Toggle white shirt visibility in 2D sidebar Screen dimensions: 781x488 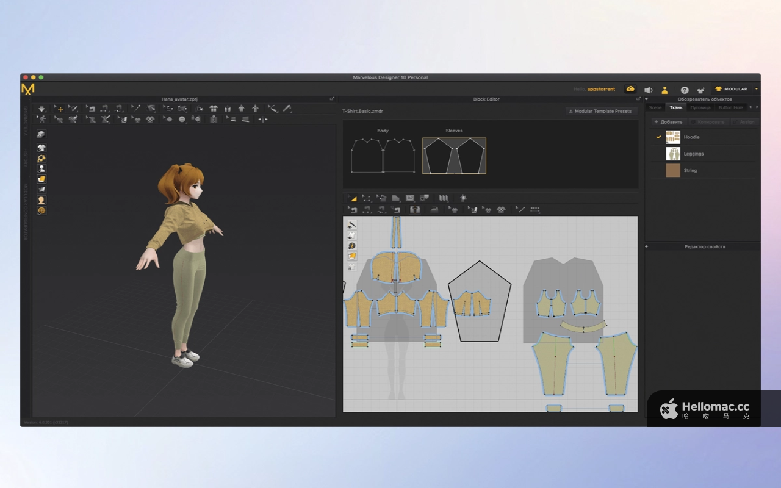click(352, 235)
